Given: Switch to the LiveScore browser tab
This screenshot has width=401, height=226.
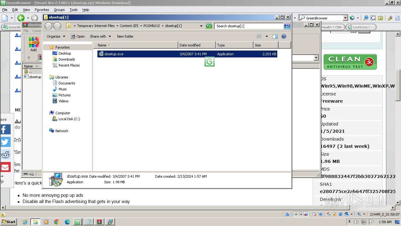Looking at the screenshot, I should point(361,27).
